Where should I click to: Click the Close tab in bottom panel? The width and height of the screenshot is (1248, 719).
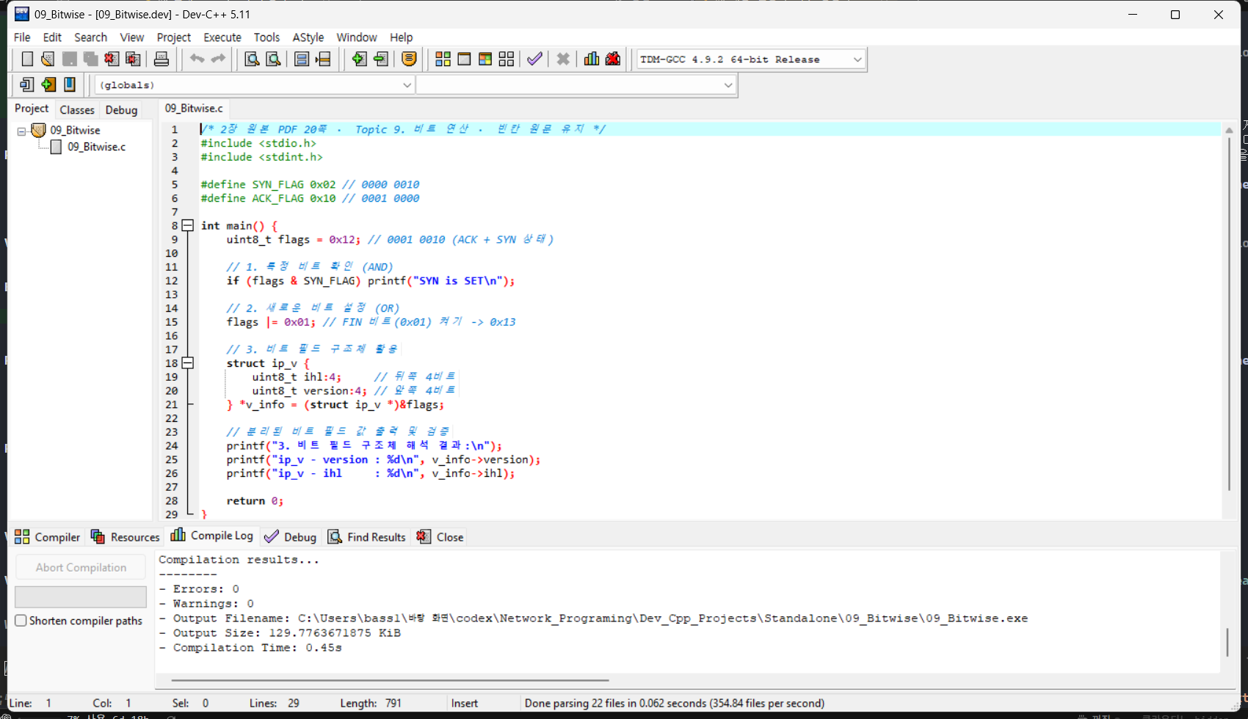click(440, 537)
